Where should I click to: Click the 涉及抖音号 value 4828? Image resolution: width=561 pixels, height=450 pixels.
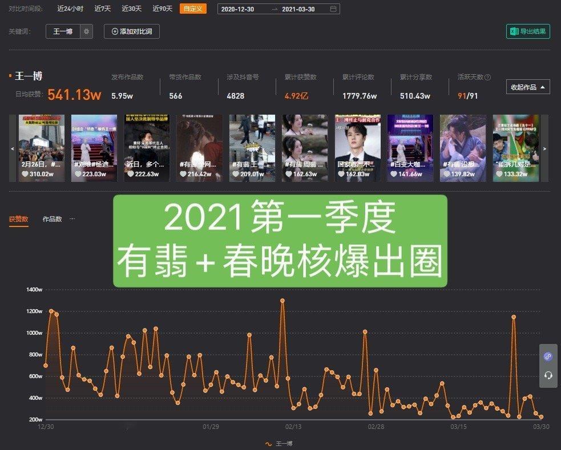pos(236,96)
